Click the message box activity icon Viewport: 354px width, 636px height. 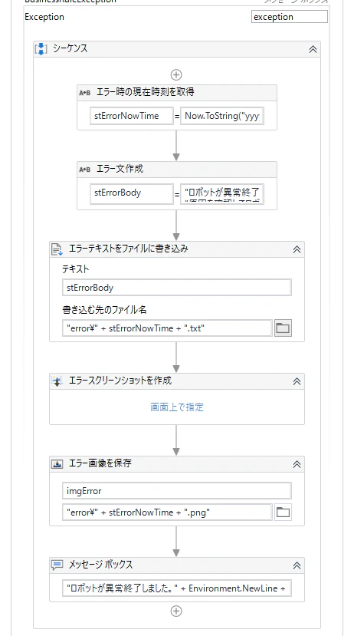point(57,565)
